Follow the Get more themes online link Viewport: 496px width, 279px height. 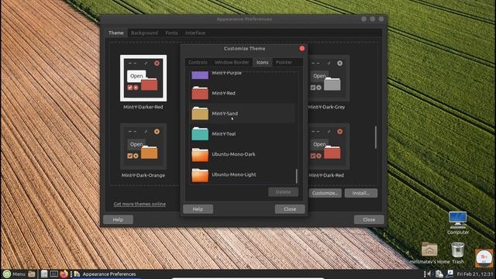pos(139,204)
